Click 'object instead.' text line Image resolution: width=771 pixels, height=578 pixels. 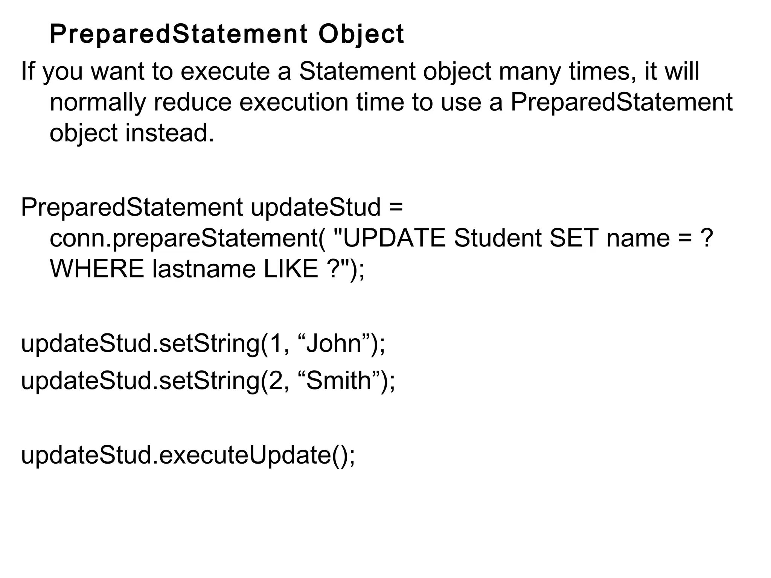tap(132, 133)
